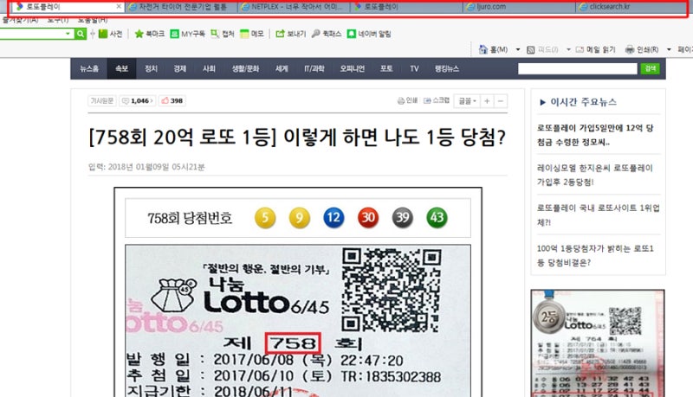693x397 pixels.
Task: Increase font size with plus button
Action: point(487,101)
